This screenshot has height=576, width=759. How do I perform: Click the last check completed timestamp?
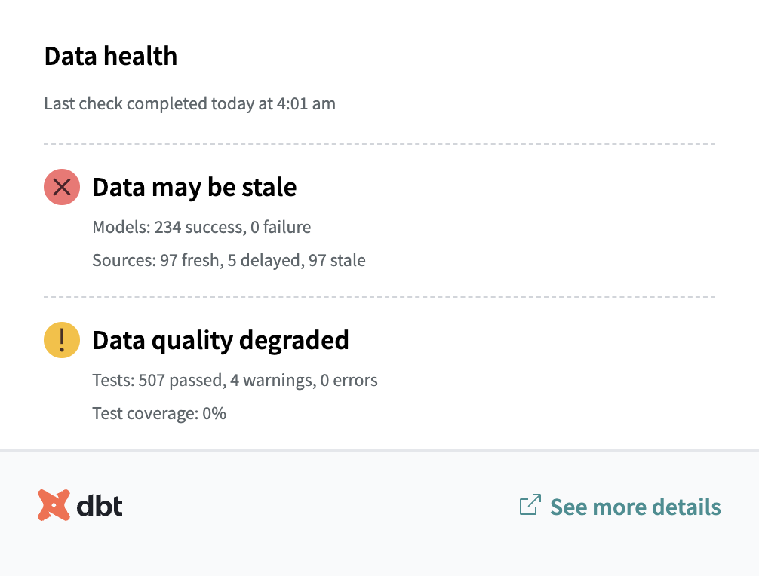click(x=190, y=103)
